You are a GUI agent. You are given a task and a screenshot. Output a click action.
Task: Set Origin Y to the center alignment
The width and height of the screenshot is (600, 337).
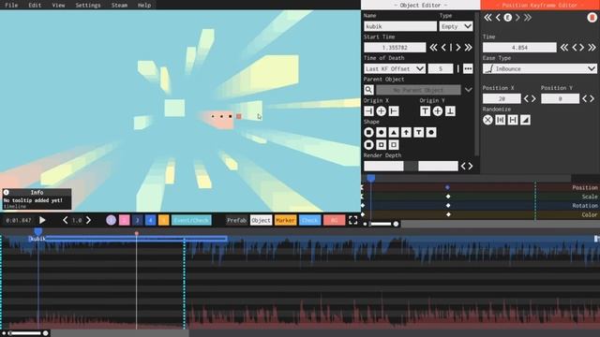click(438, 111)
